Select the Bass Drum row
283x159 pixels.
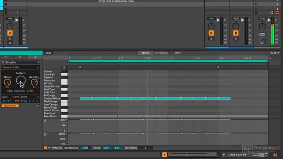click(52, 116)
